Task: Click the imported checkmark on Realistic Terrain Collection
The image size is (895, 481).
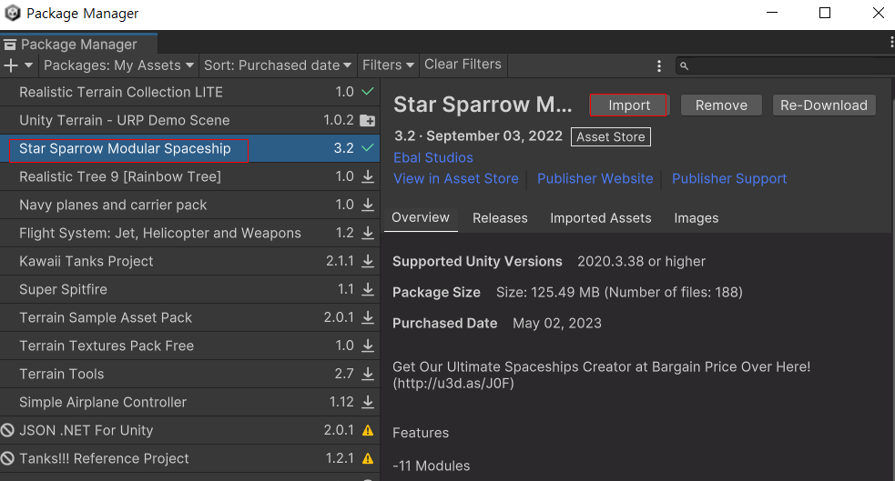Action: (x=368, y=91)
